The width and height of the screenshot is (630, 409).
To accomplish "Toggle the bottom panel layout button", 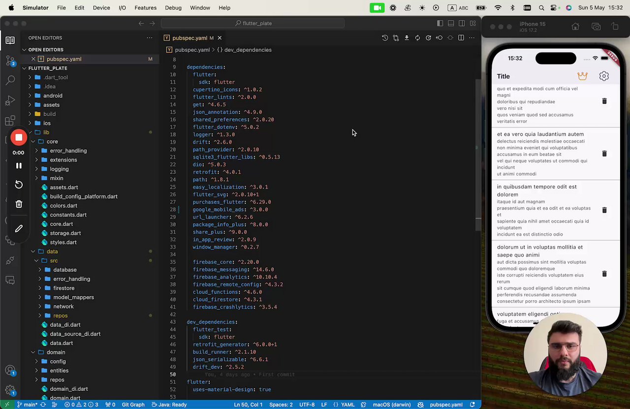I will pyautogui.click(x=451, y=23).
